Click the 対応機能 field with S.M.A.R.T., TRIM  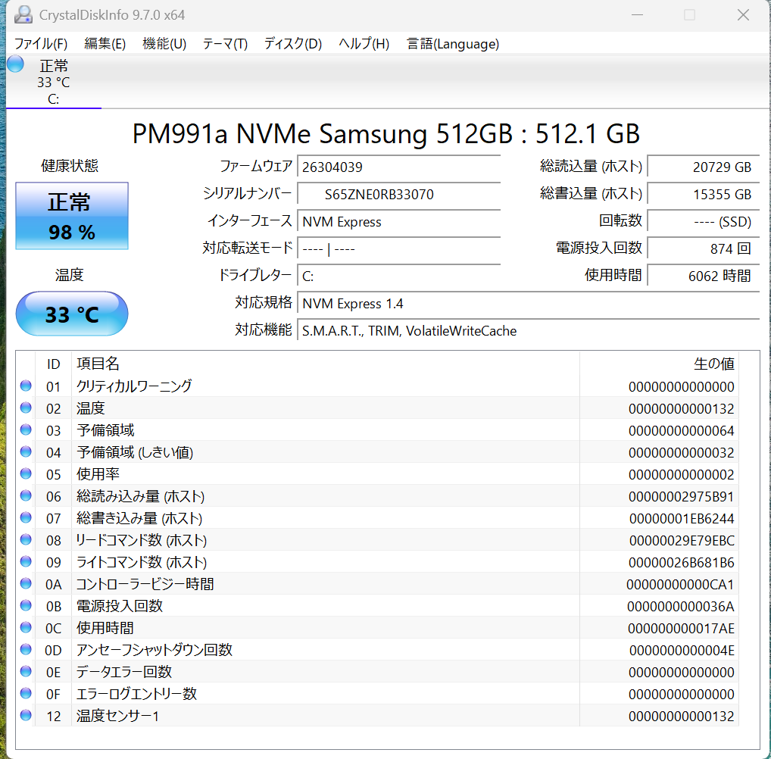pyautogui.click(x=529, y=330)
